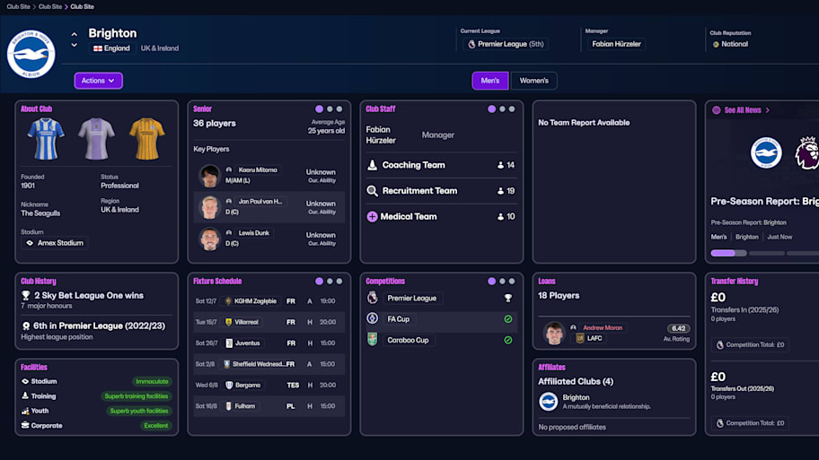The height and width of the screenshot is (460, 819).
Task: Select second page dot in Club Staff panel
Action: point(502,109)
